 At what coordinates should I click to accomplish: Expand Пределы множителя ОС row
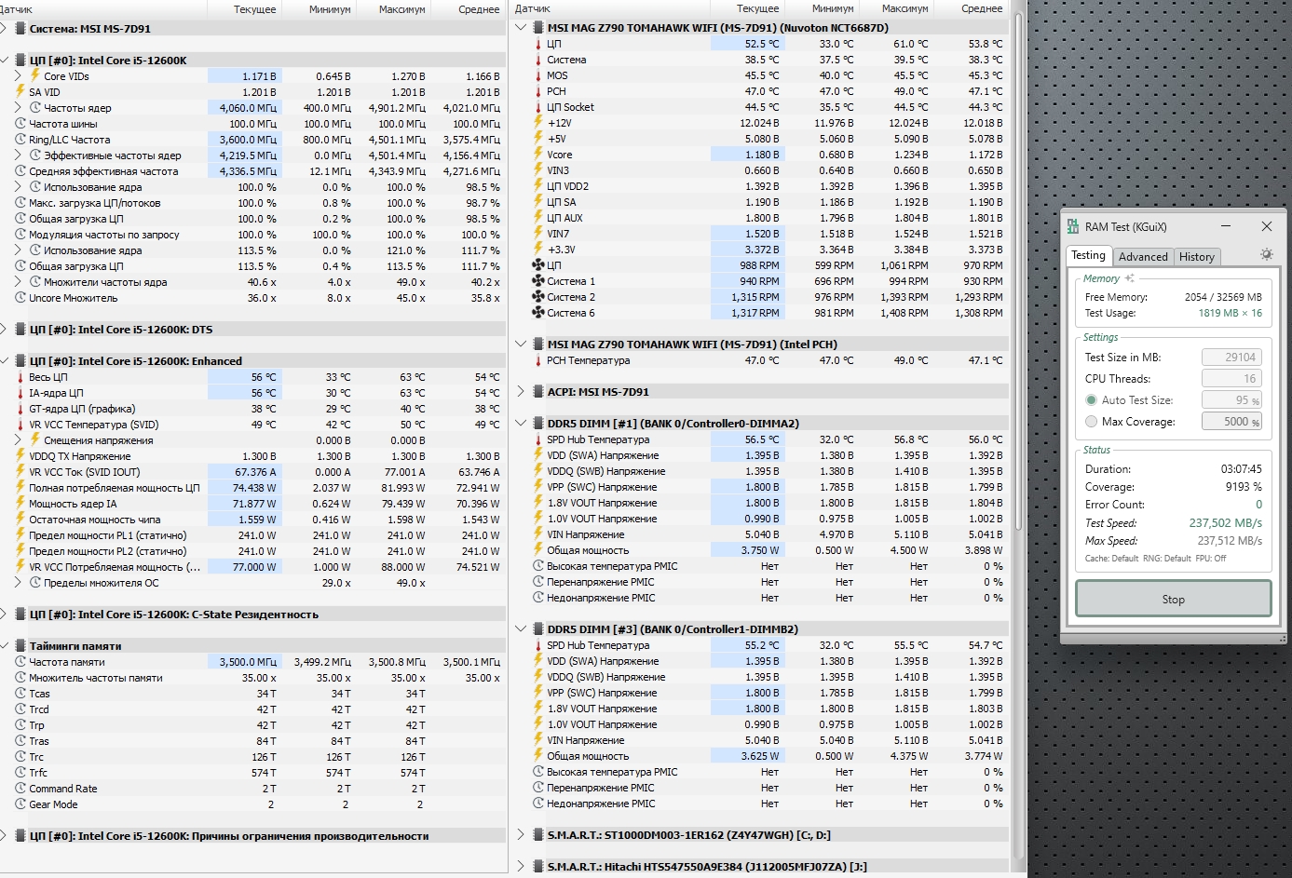(19, 582)
